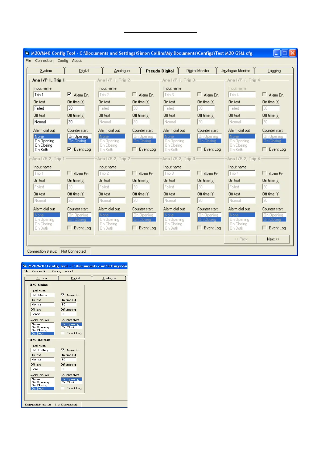Toggle Alarm En. for Ana I/P 1, Trip 4

264,94
